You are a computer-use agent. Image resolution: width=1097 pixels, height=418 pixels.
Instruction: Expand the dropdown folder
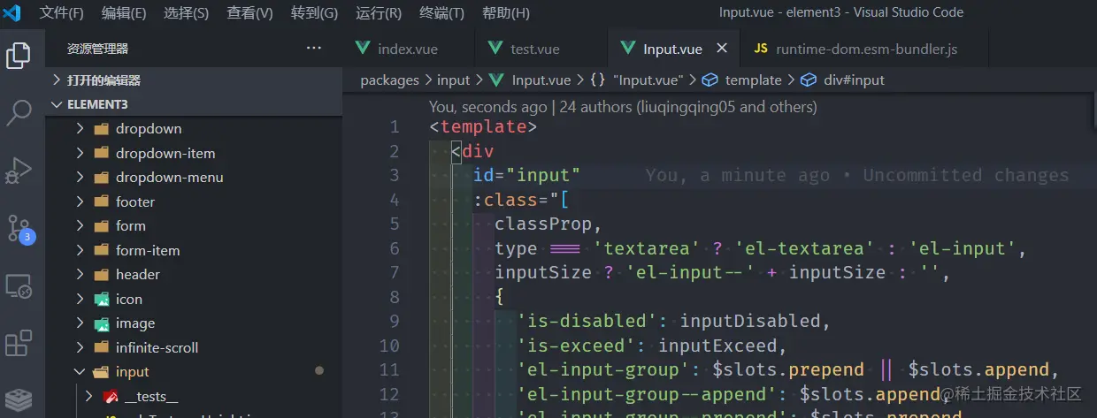click(194, 128)
